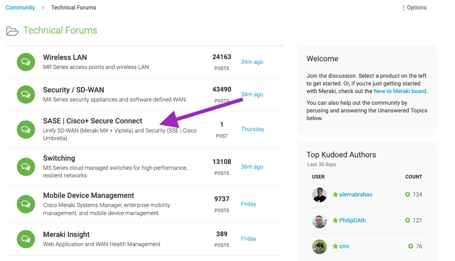Open the Options dropdown menu
The image size is (455, 261).
click(x=414, y=8)
